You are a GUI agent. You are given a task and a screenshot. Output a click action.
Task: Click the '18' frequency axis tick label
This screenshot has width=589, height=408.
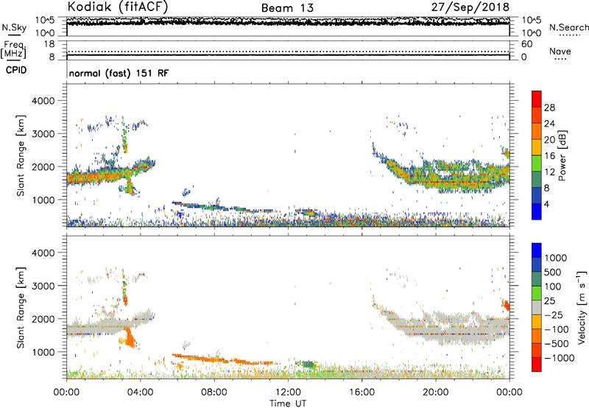point(49,44)
